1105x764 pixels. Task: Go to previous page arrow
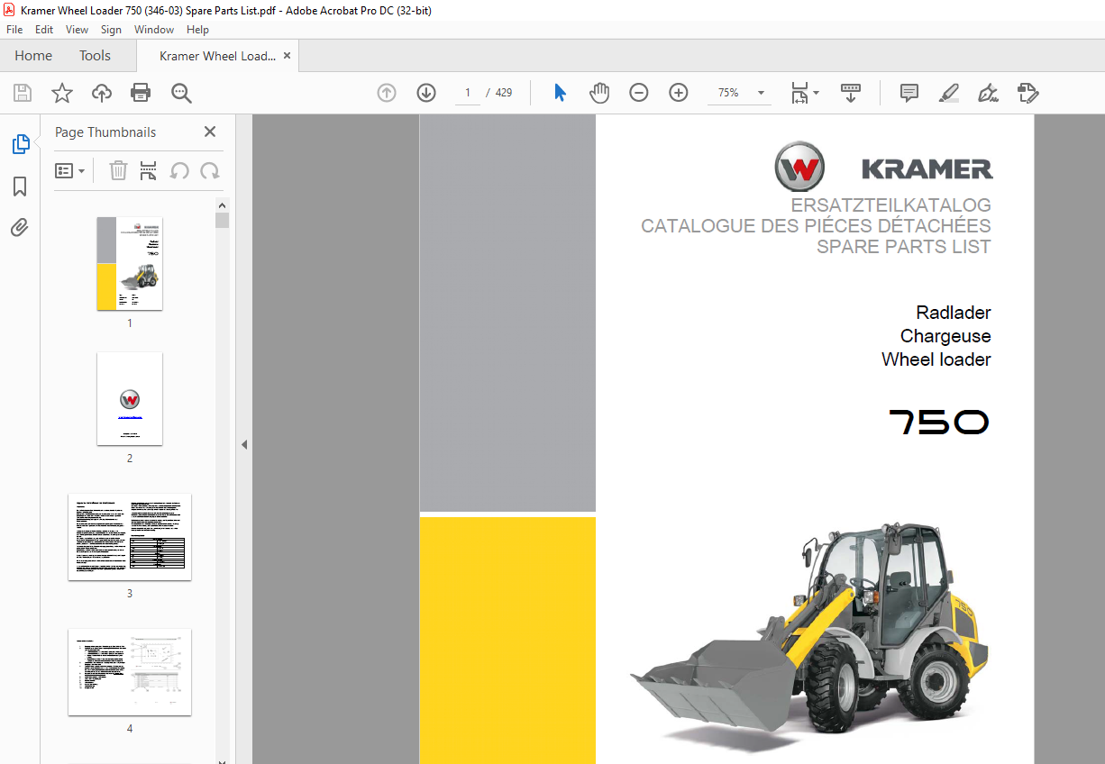tap(387, 93)
